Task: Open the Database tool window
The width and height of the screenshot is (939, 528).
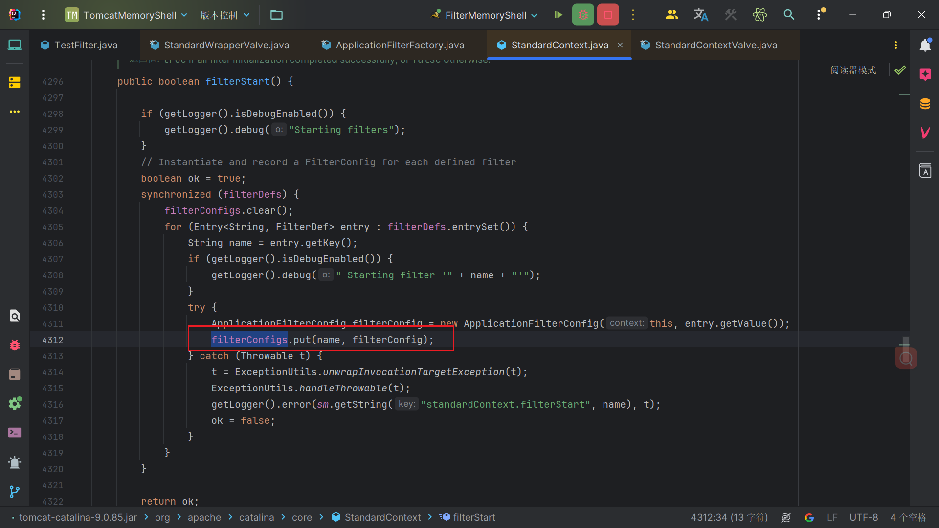Action: coord(925,104)
